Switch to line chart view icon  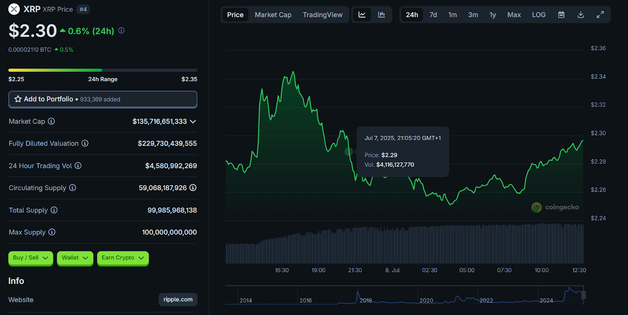coord(362,15)
